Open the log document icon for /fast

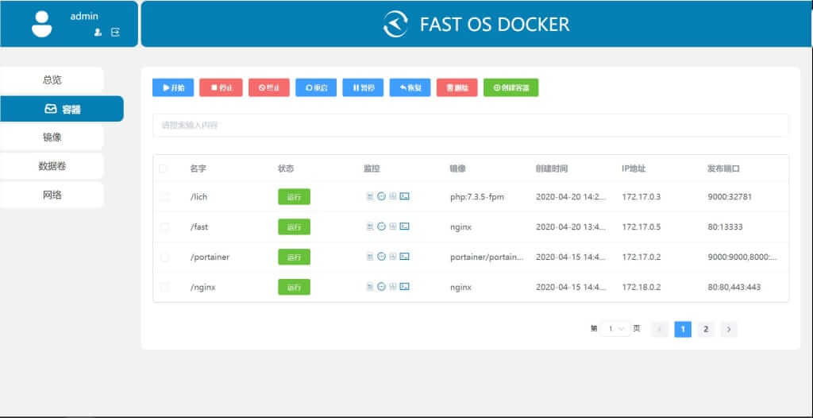click(370, 226)
